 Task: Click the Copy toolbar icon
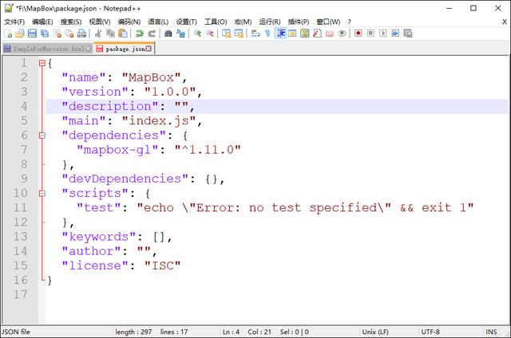coord(110,33)
